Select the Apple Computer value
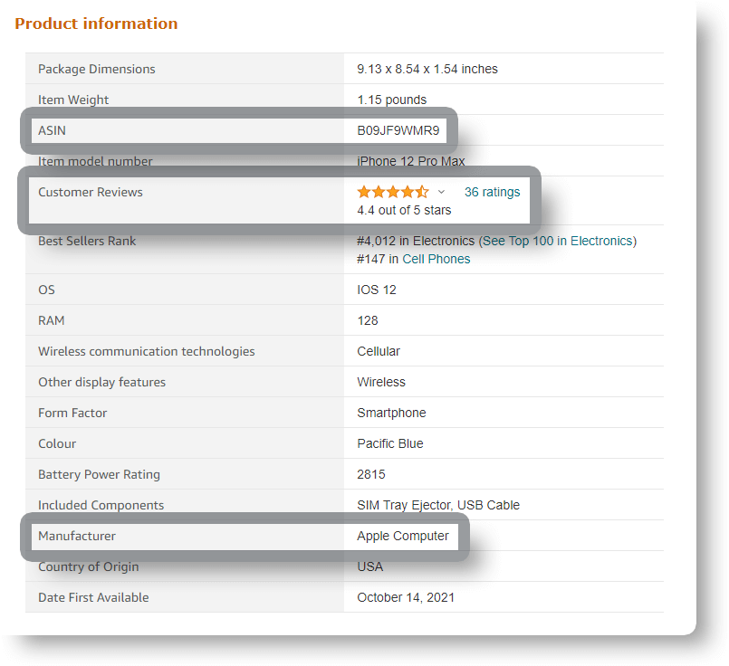The height and width of the screenshot is (666, 729). point(403,536)
